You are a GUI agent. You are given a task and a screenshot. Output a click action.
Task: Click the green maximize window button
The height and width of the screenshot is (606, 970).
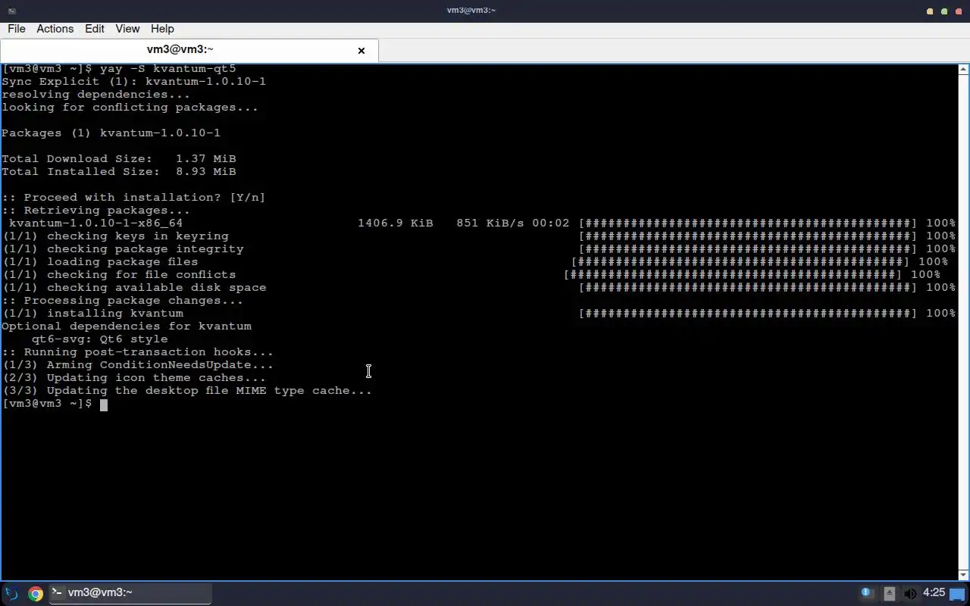[x=944, y=11]
